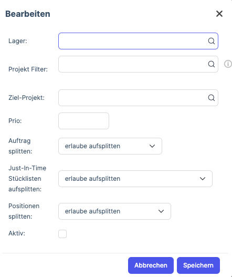Click the Aktiv: label text
This screenshot has width=232, height=277.
point(17,233)
